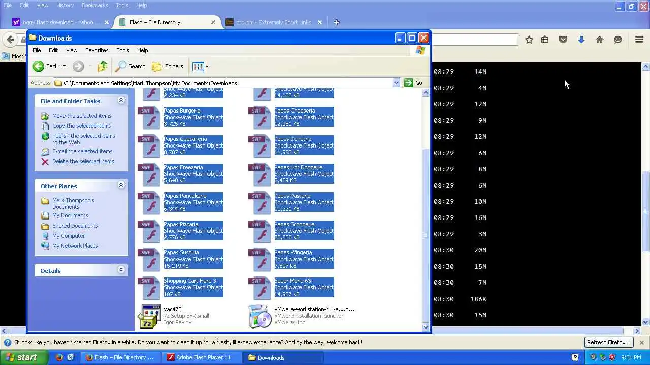Select the vac470 7z setup icon
Screen dimensions: 650x365
[x=149, y=316]
